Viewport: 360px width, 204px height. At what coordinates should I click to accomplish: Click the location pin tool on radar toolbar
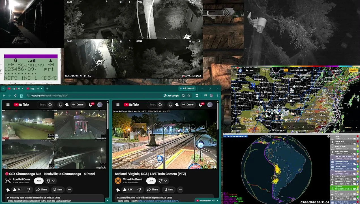pyautogui.click(x=285, y=127)
